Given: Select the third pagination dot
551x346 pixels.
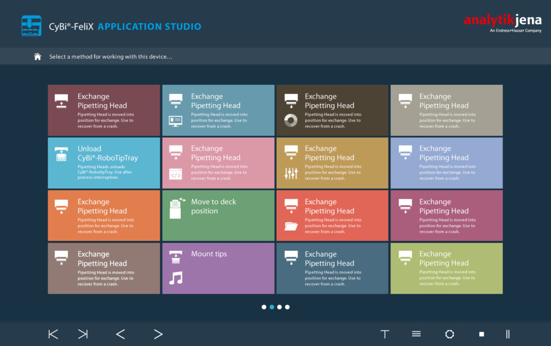Looking at the screenshot, I should point(279,307).
